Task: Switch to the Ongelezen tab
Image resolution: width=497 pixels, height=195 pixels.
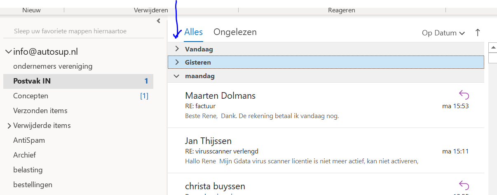Action: pyautogui.click(x=235, y=32)
